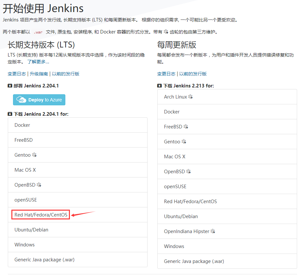The height and width of the screenshot is (275, 302).
Task: Click gear icon next to LTS Gentoo
Action: 34,155
